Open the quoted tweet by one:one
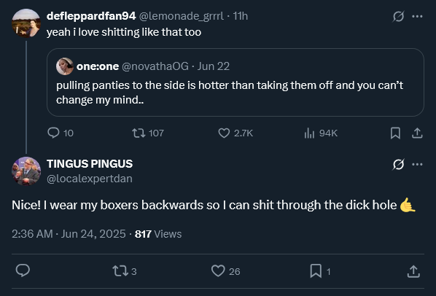The image size is (436, 296). pyautogui.click(x=235, y=82)
